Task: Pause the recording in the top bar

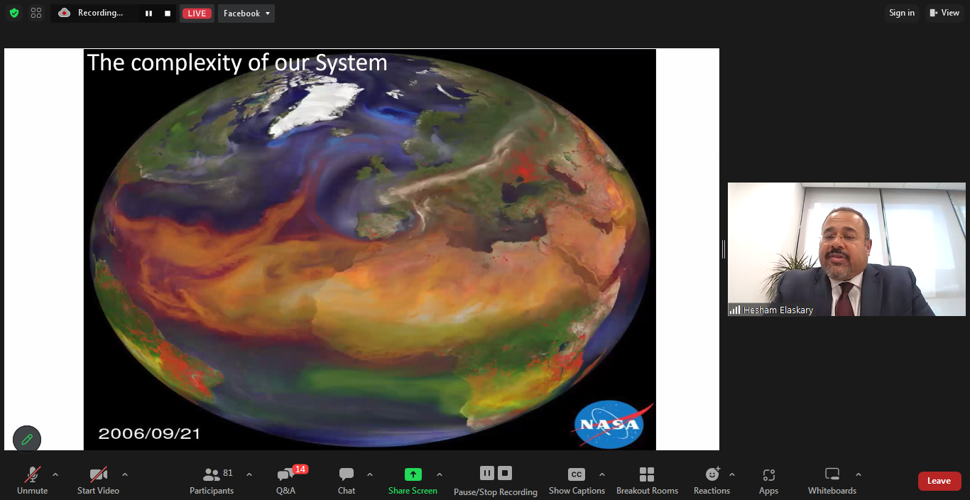Action: tap(149, 13)
